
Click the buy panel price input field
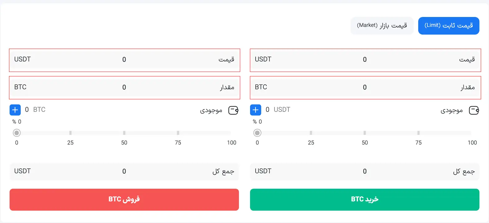365,60
